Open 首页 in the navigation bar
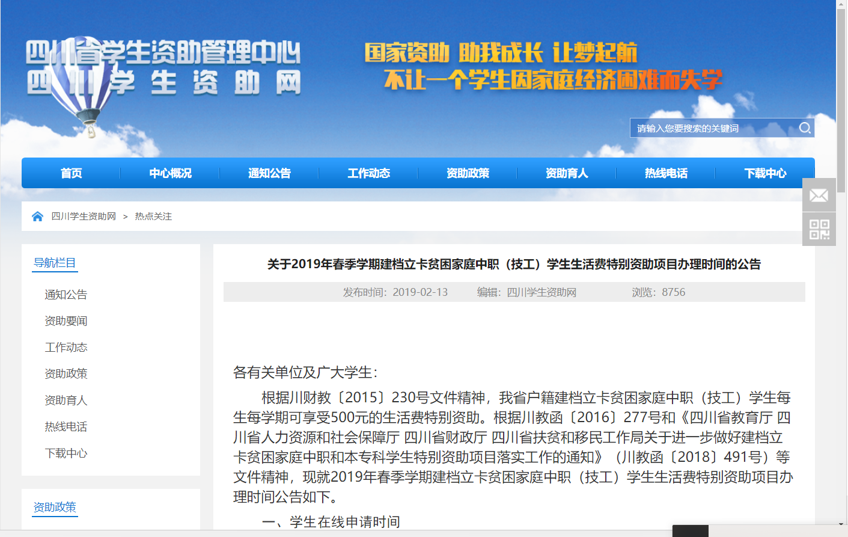This screenshot has width=848, height=537. [x=71, y=173]
